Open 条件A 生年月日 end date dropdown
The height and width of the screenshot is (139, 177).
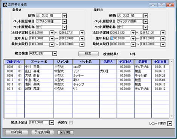click(82, 39)
